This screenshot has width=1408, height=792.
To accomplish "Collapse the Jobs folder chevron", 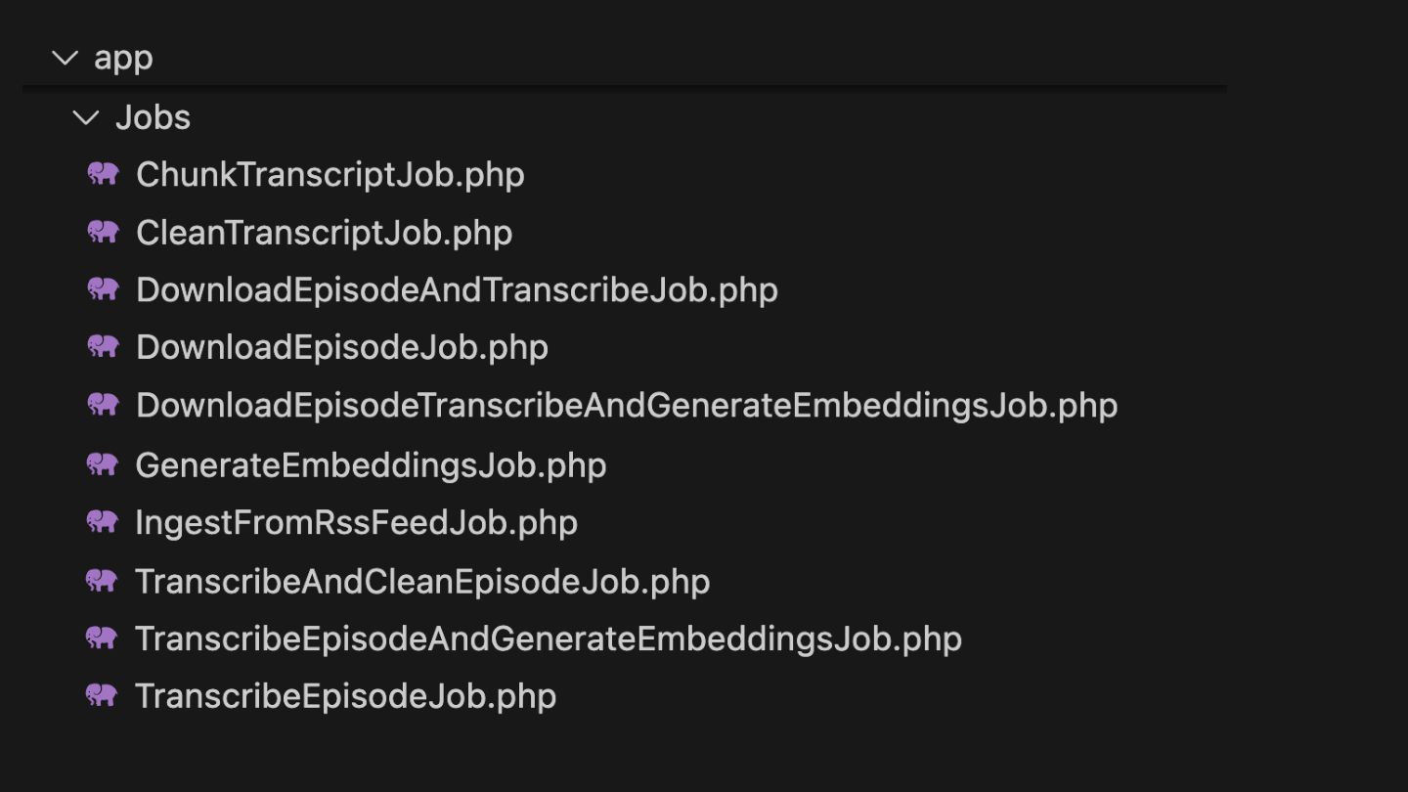I will 86,118.
